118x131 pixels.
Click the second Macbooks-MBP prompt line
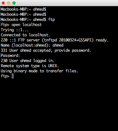[23, 14]
